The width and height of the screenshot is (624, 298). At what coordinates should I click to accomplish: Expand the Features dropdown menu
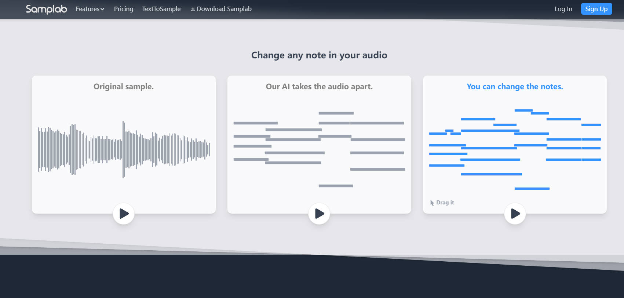tap(88, 9)
